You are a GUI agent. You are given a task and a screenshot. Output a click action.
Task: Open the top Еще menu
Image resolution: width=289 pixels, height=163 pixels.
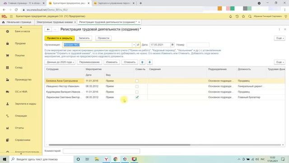click(280, 38)
